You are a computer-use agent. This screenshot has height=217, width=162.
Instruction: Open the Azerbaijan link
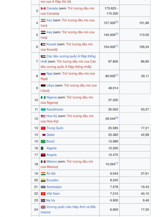pyautogui.click(x=54, y=187)
